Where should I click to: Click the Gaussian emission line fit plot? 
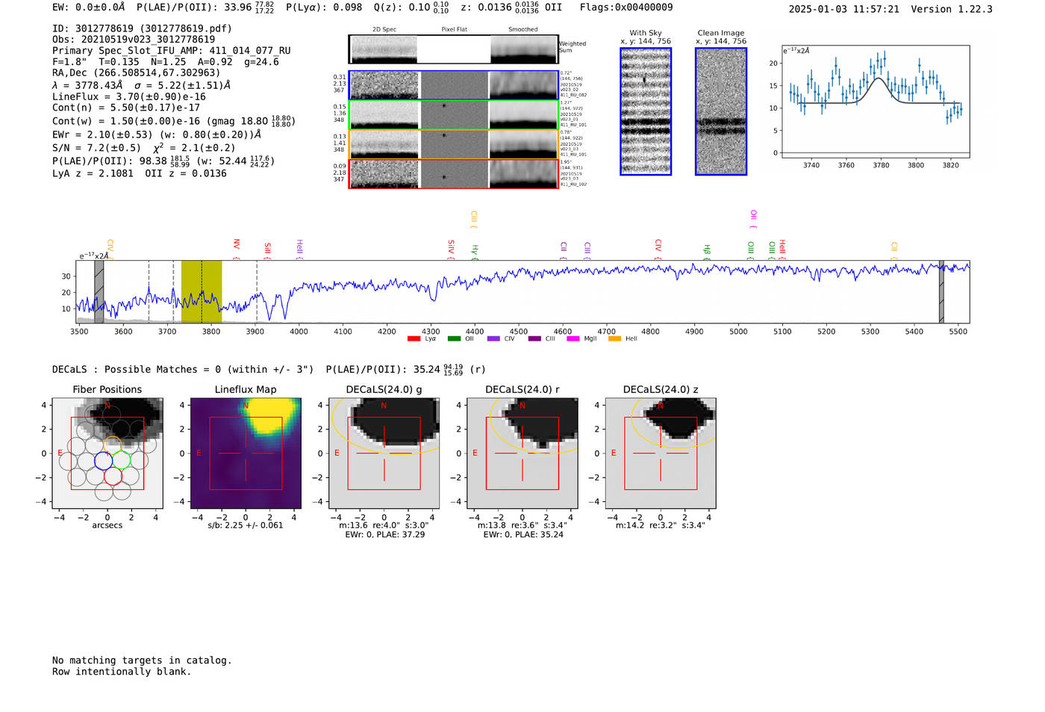(876, 102)
